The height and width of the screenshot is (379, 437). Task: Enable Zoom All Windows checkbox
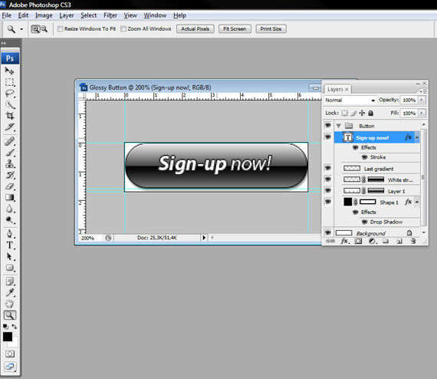coord(123,28)
